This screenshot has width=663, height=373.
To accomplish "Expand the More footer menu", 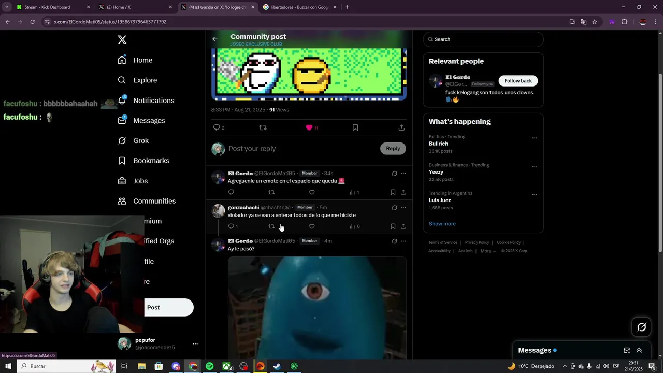I will click(x=488, y=251).
